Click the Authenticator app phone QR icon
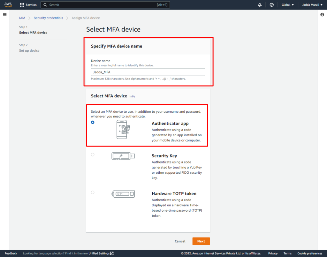 123,129
